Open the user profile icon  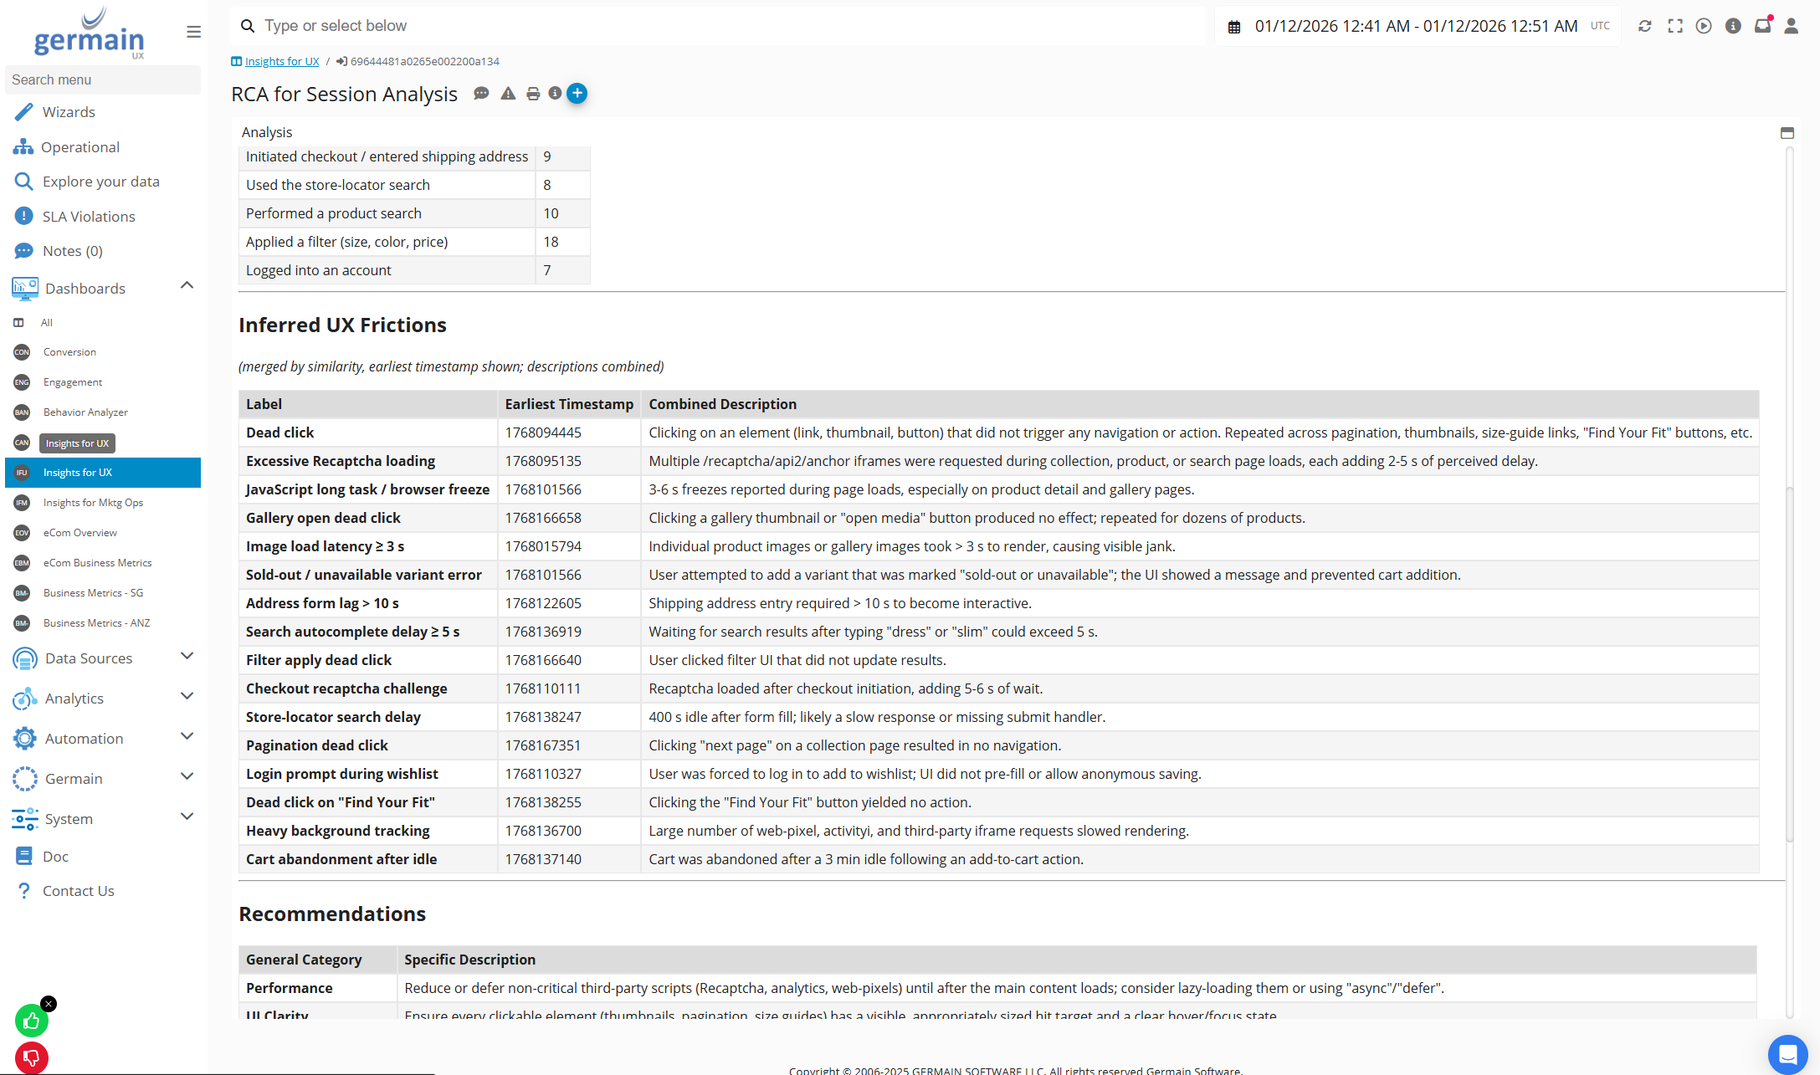coord(1791,26)
